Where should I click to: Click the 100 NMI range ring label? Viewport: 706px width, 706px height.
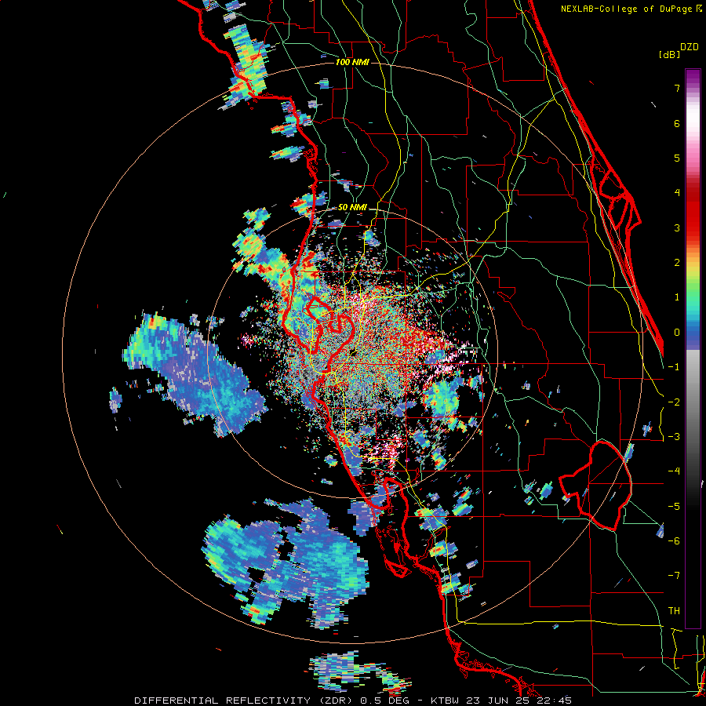352,62
